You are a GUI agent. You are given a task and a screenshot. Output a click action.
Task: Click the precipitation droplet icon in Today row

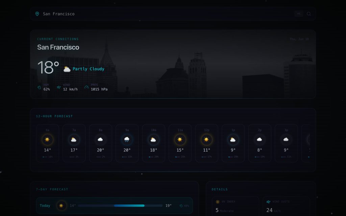click(181, 206)
